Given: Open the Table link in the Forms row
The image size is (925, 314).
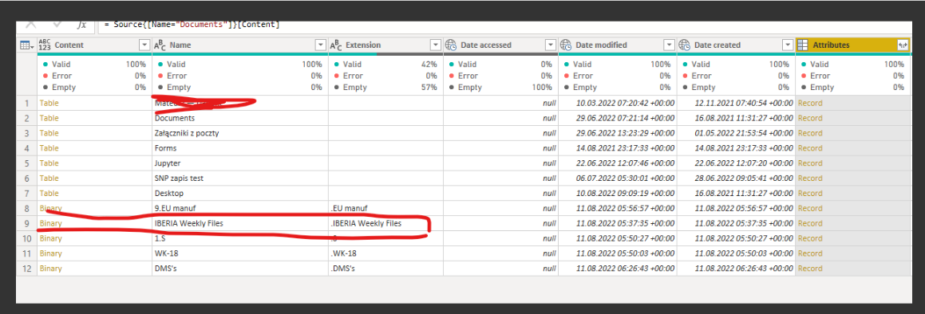Looking at the screenshot, I should tap(49, 148).
